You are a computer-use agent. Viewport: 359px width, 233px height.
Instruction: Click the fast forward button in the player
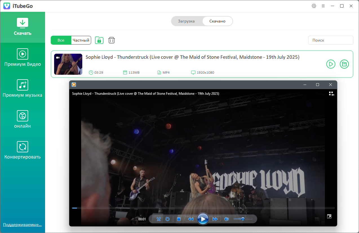point(215,219)
